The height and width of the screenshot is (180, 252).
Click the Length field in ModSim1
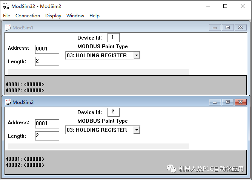tap(47, 61)
